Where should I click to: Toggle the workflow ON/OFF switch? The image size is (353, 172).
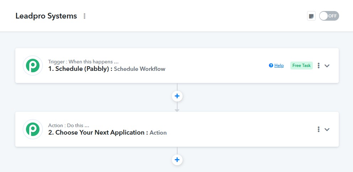click(x=329, y=16)
